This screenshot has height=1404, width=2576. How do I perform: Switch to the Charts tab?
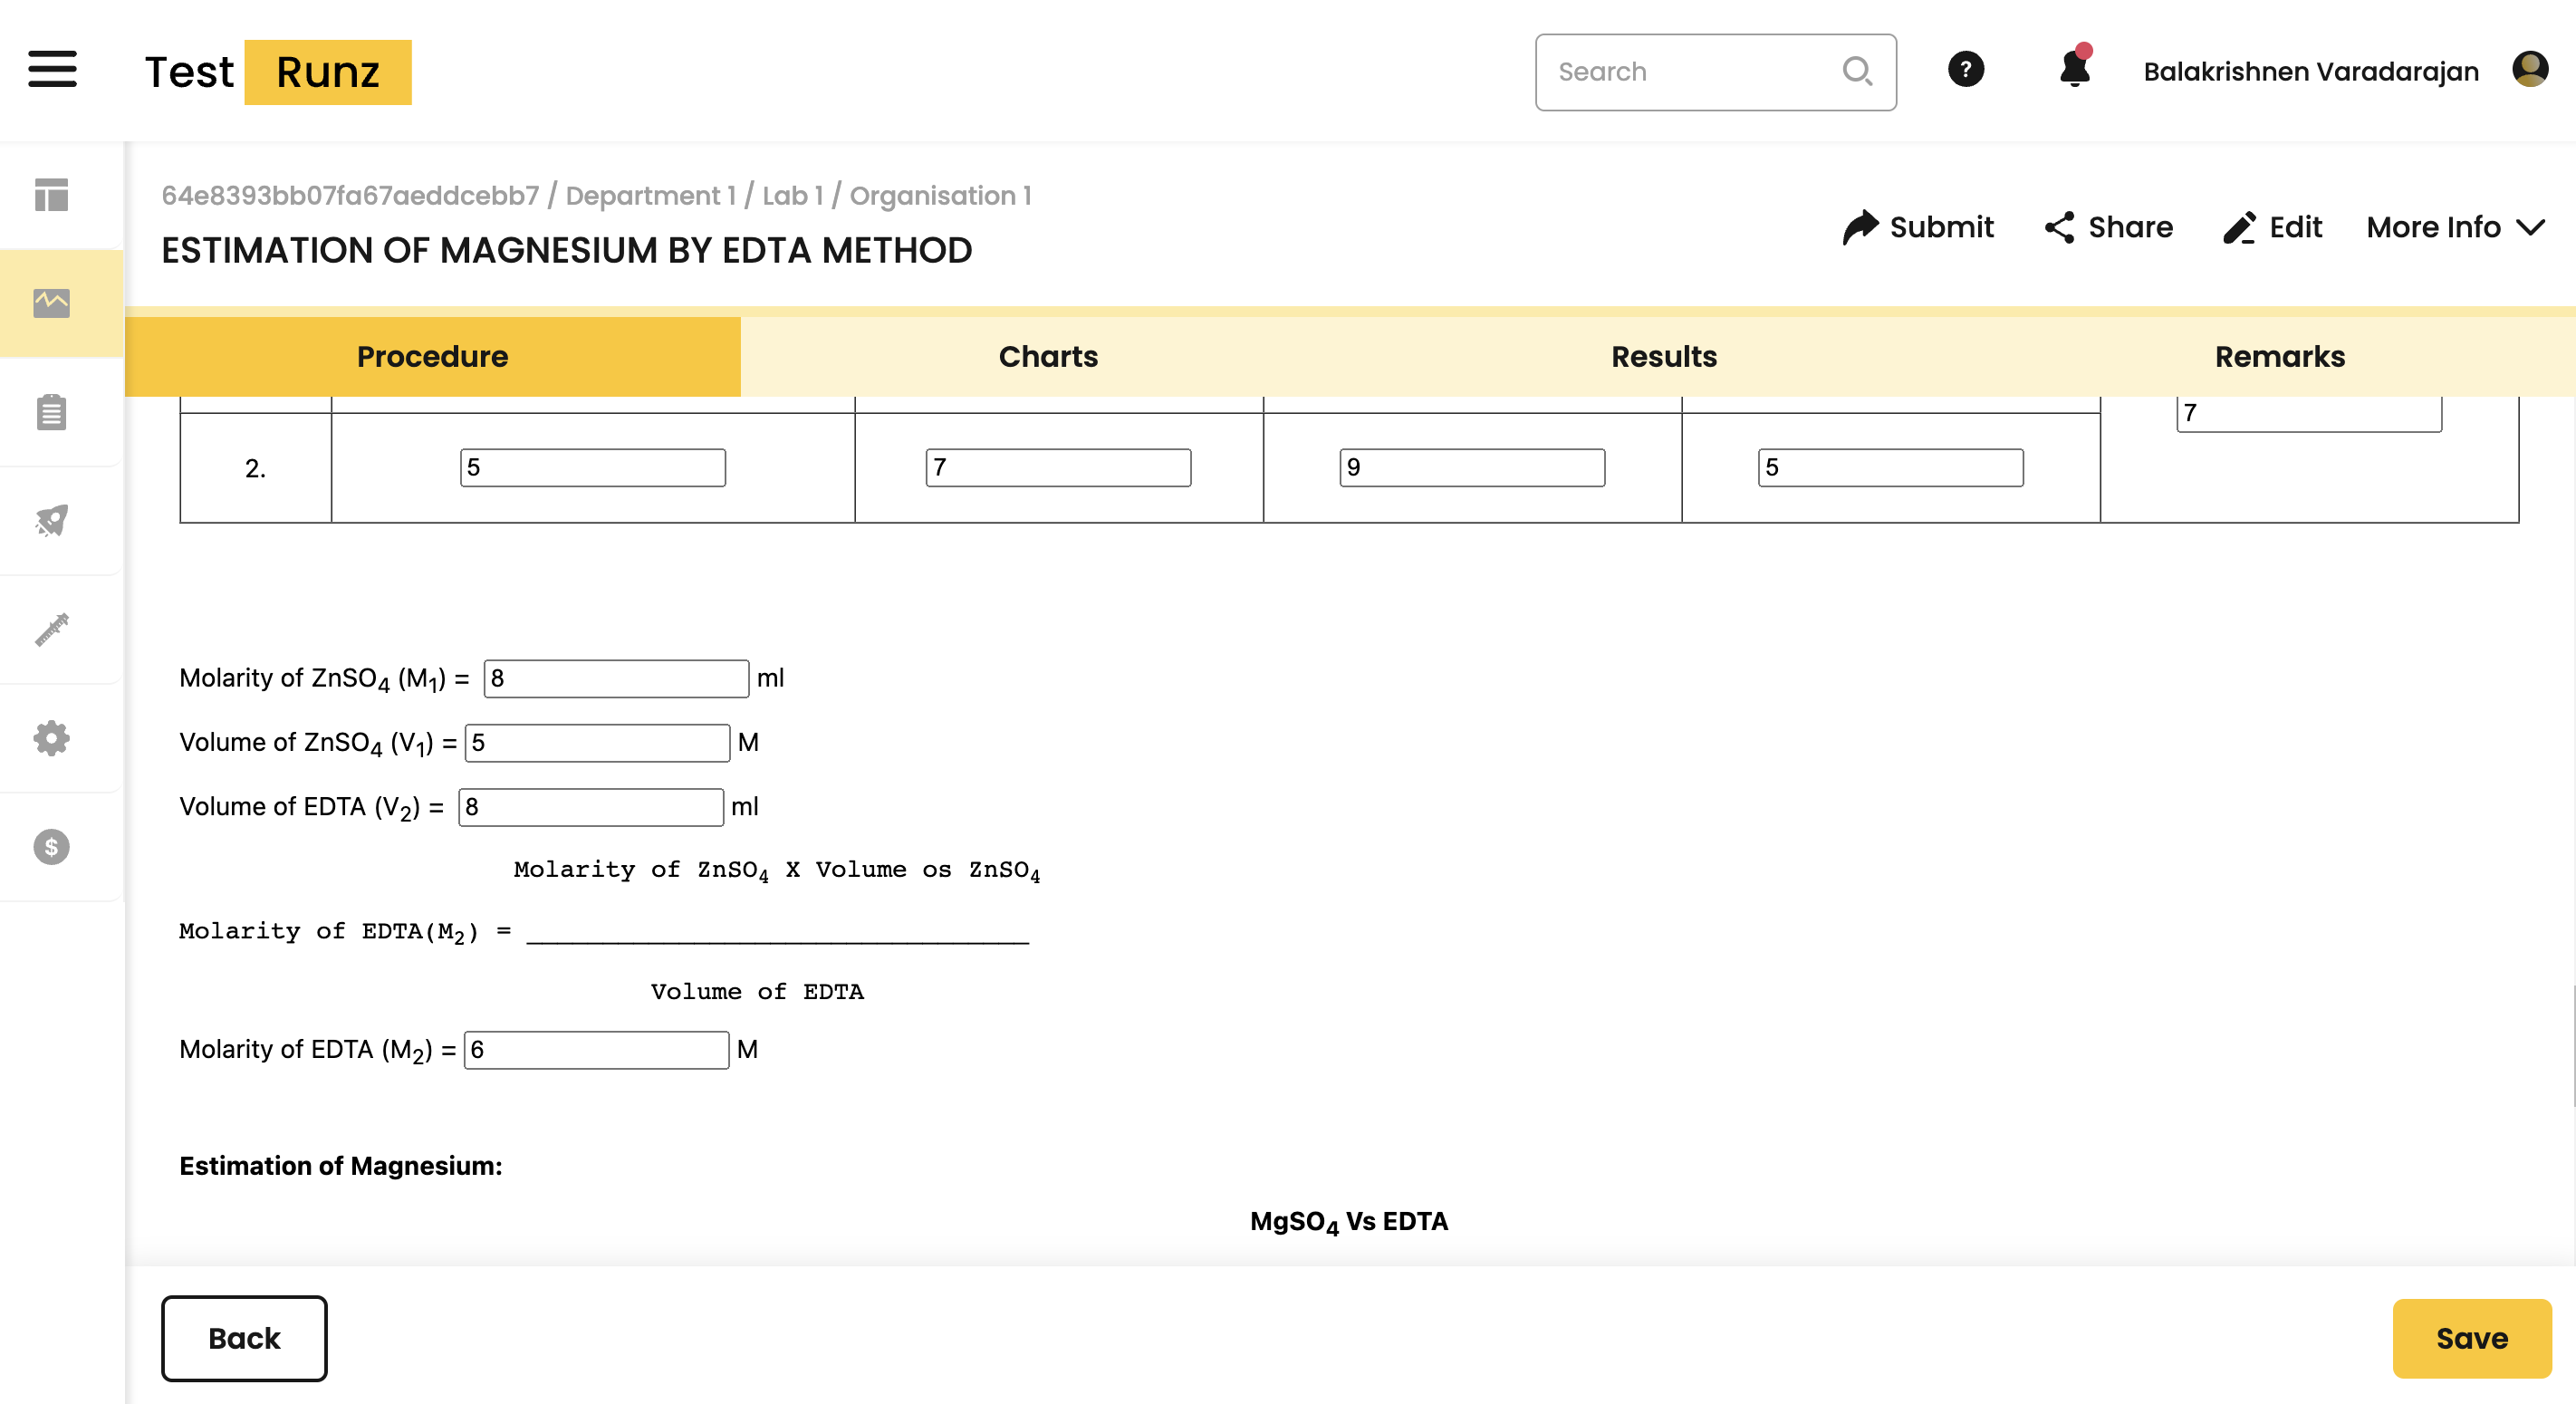(1047, 356)
